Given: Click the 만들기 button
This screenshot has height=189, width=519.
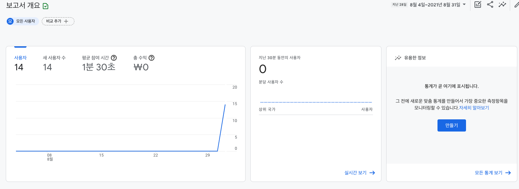Looking at the screenshot, I should click(452, 125).
